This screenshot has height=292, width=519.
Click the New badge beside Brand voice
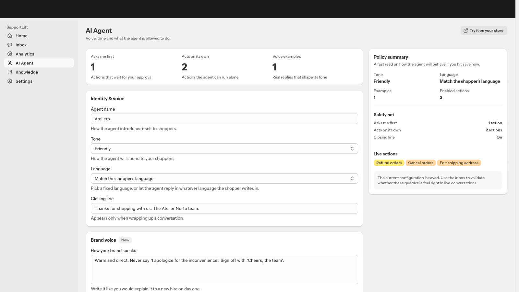tap(125, 240)
